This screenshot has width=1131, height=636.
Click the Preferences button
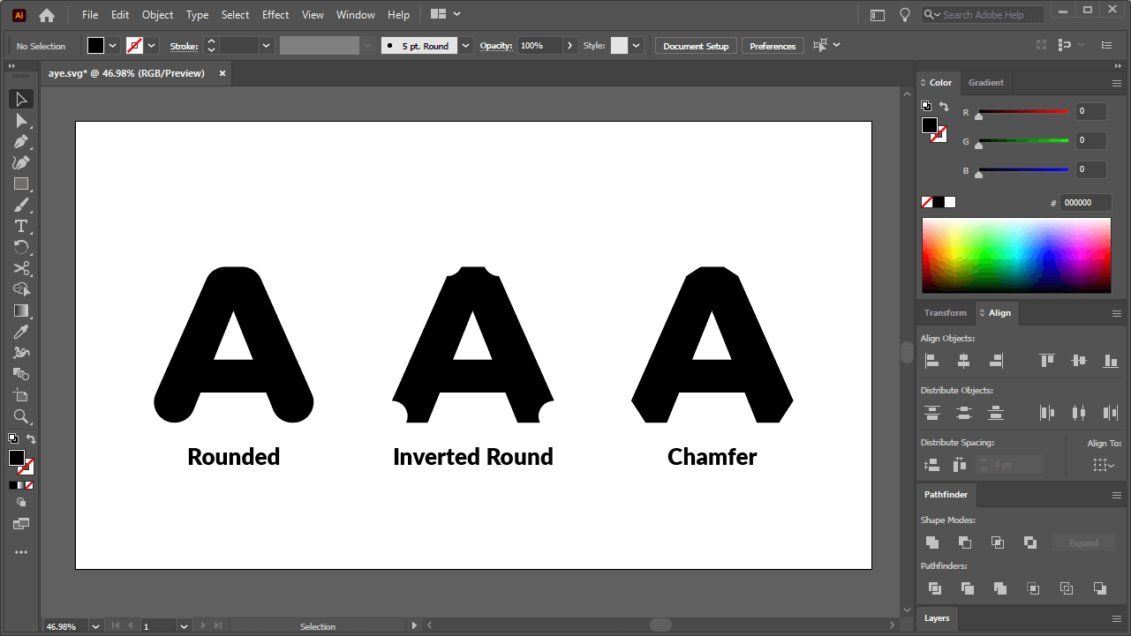[773, 45]
